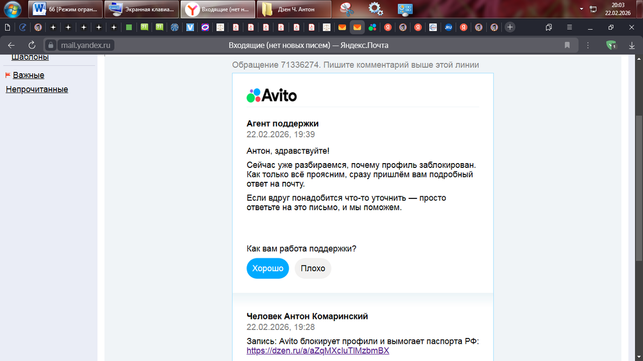Open the On-Screen Keyboard taskbar button
Screen dimensions: 643x361
coord(141,9)
